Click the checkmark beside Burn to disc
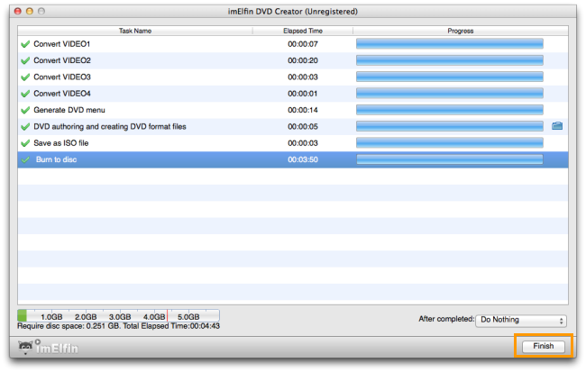Screen dimensions: 586x372 (25, 159)
